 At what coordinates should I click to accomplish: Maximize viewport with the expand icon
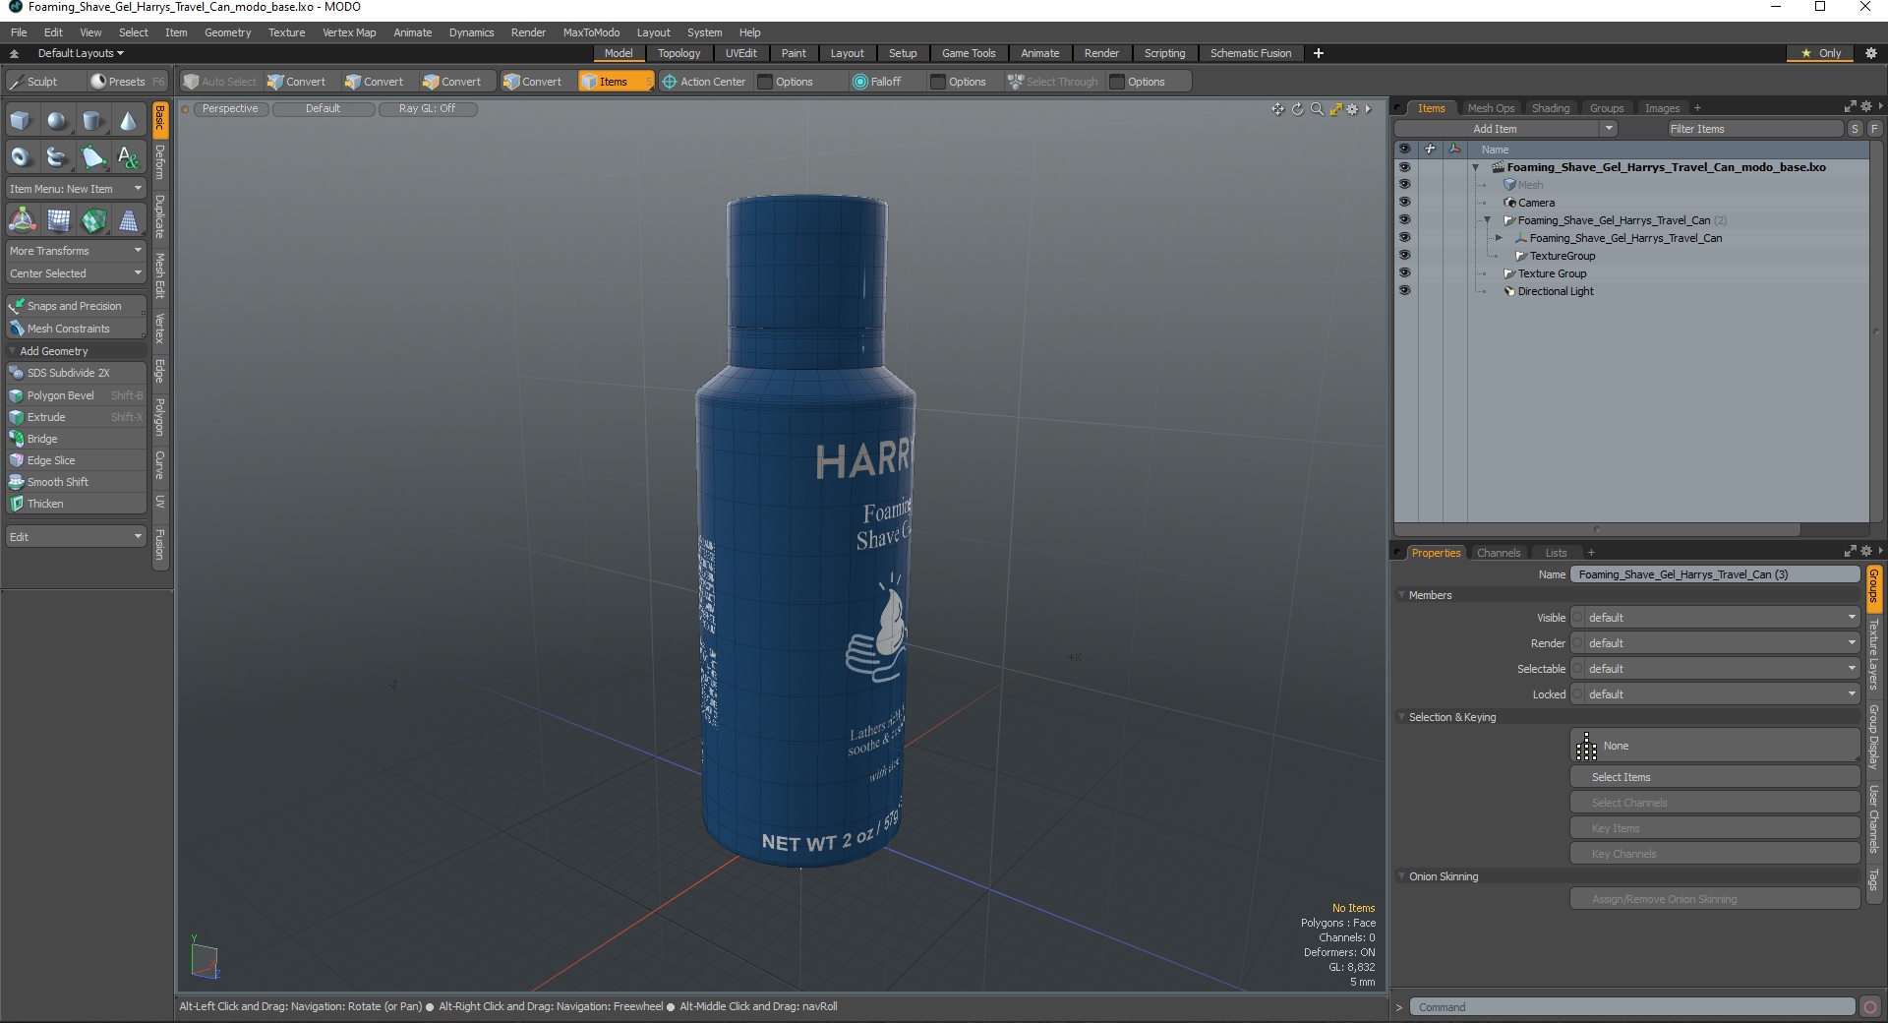1335,109
